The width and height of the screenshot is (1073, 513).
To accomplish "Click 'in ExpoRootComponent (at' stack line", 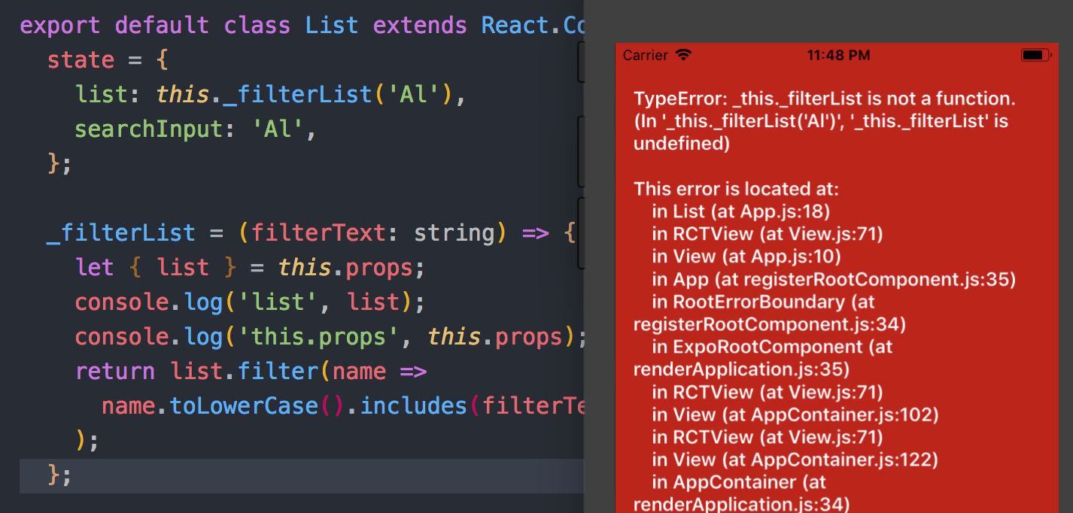I will coord(772,347).
